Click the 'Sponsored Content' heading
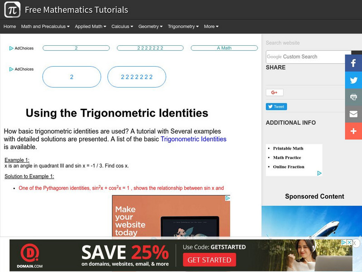Screen dimensions: 362x272 [314, 196]
